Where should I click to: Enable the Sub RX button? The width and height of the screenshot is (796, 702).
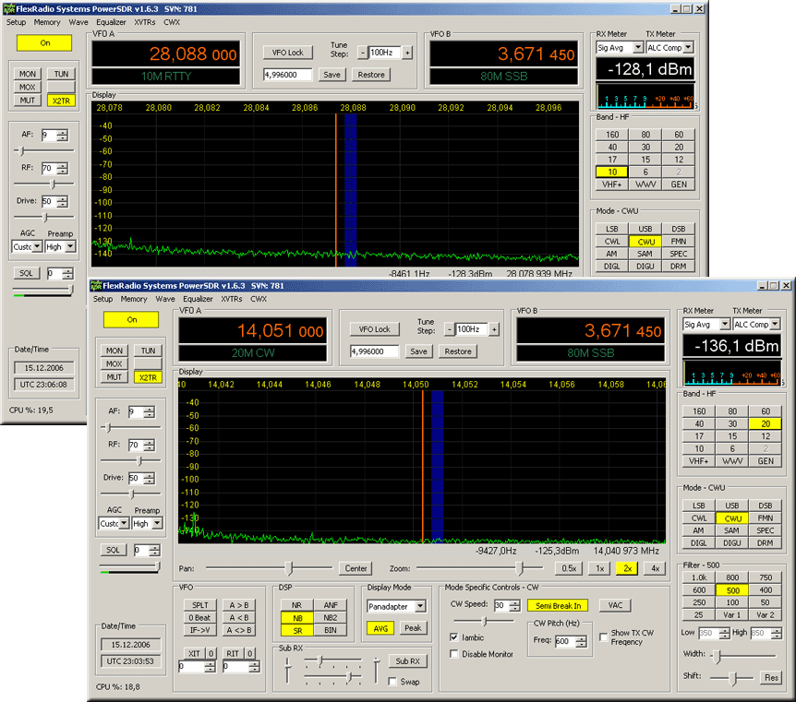click(407, 661)
